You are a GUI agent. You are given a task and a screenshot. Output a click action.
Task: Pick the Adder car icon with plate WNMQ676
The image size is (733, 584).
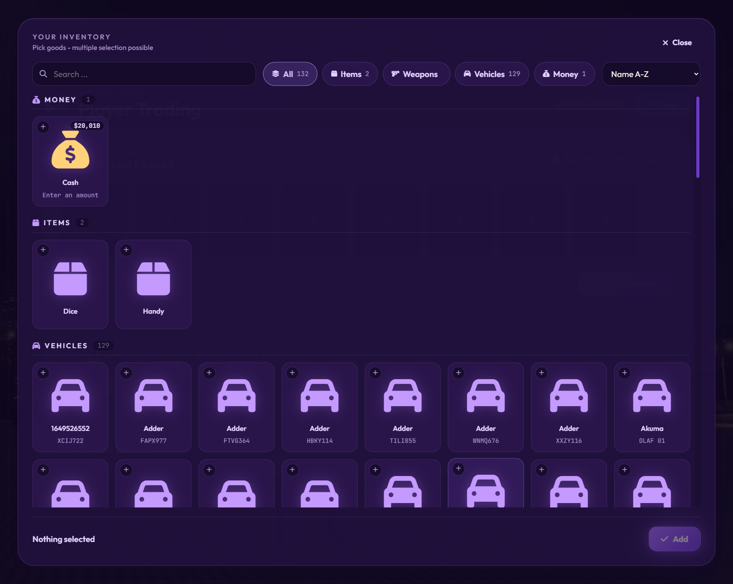(x=486, y=396)
